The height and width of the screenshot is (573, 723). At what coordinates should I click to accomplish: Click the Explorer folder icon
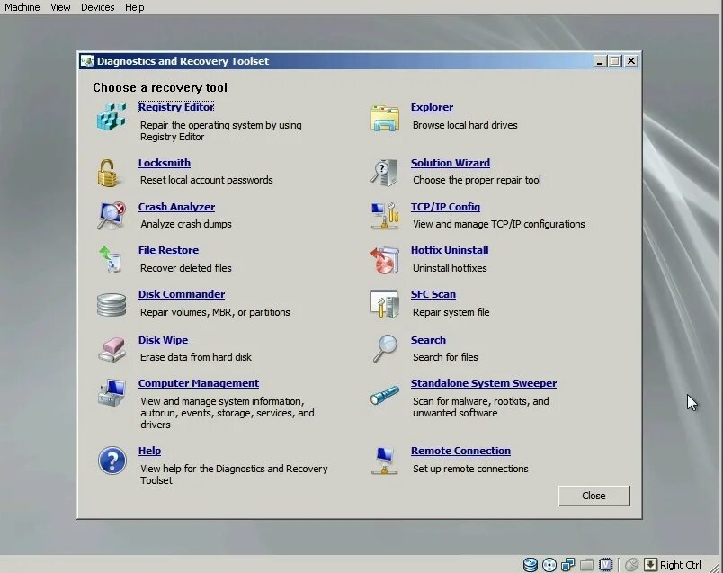(384, 118)
